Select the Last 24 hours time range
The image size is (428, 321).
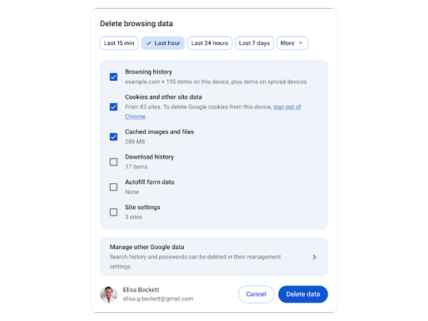[x=209, y=43]
